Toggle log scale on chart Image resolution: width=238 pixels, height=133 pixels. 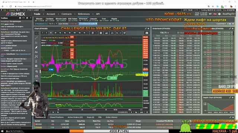tap(136, 112)
